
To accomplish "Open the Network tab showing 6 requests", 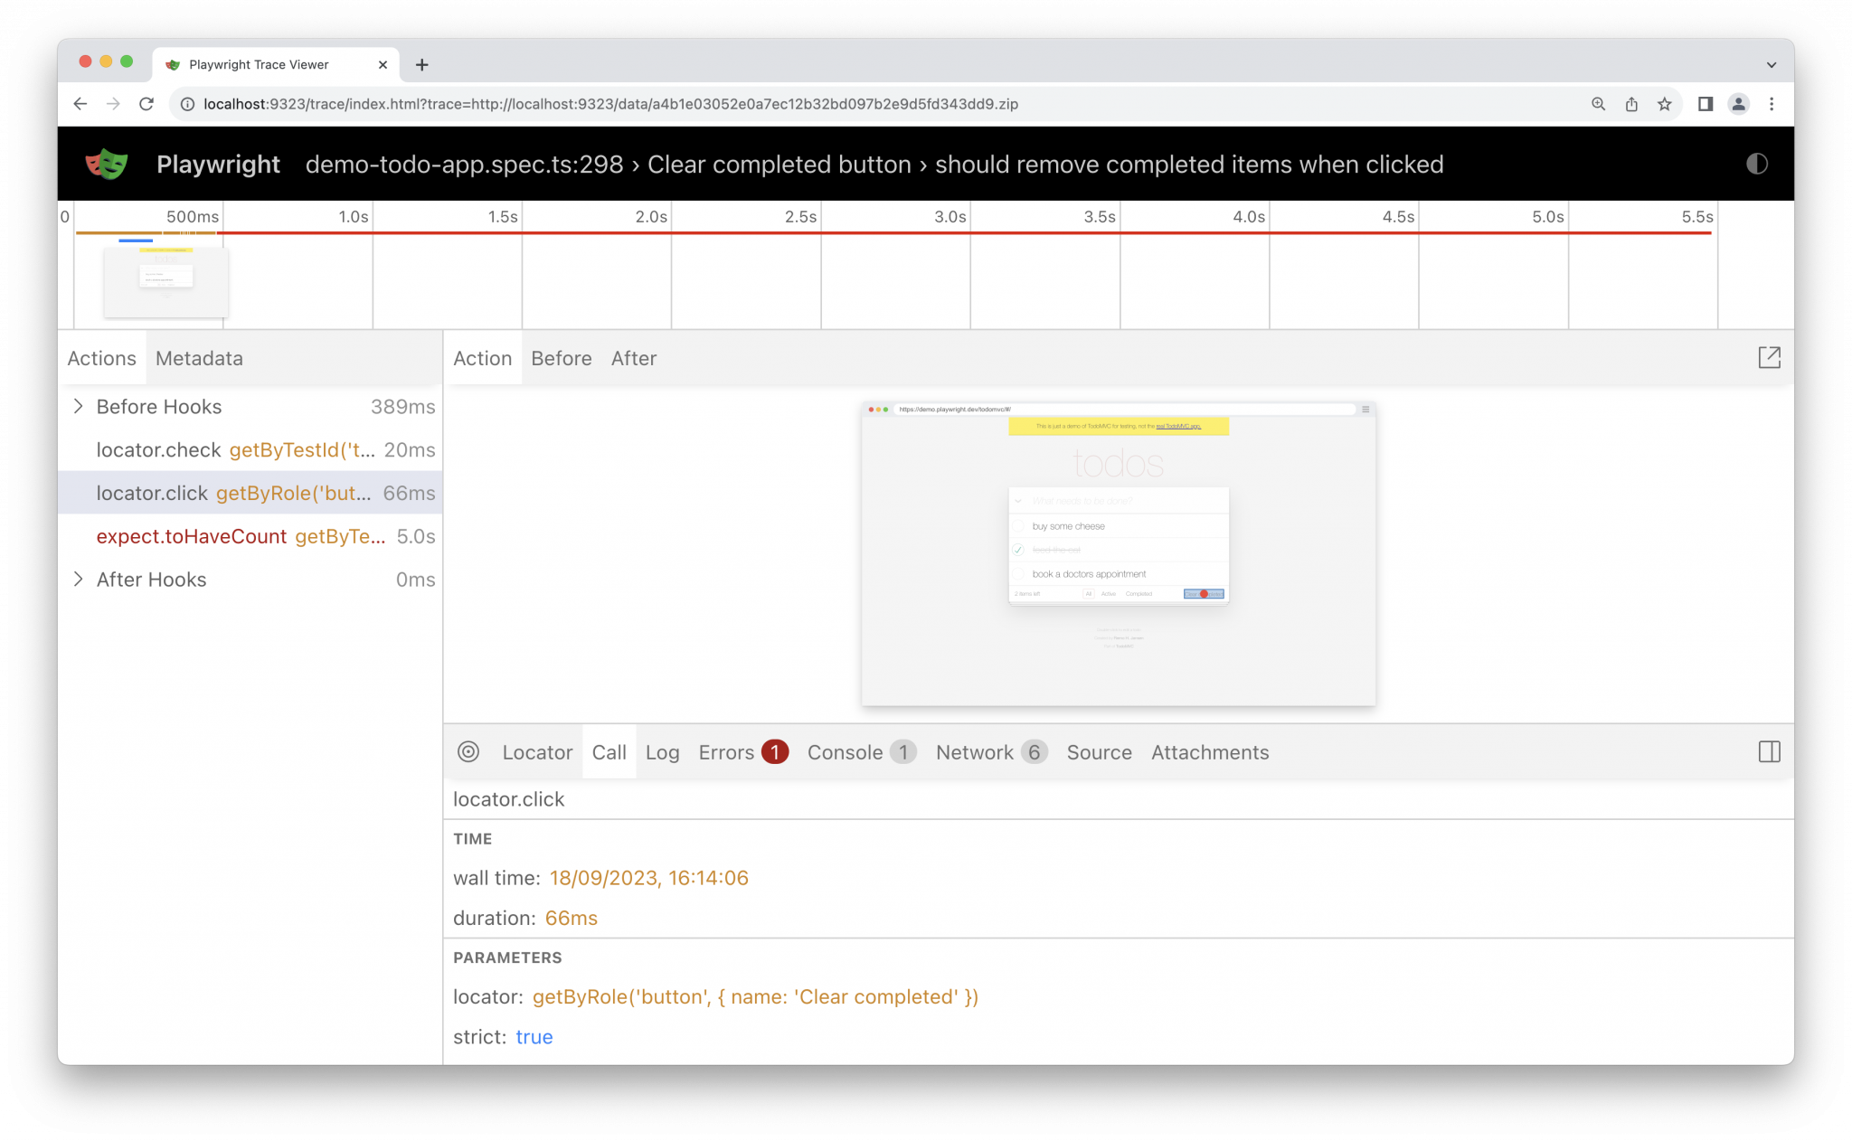I will tap(975, 751).
